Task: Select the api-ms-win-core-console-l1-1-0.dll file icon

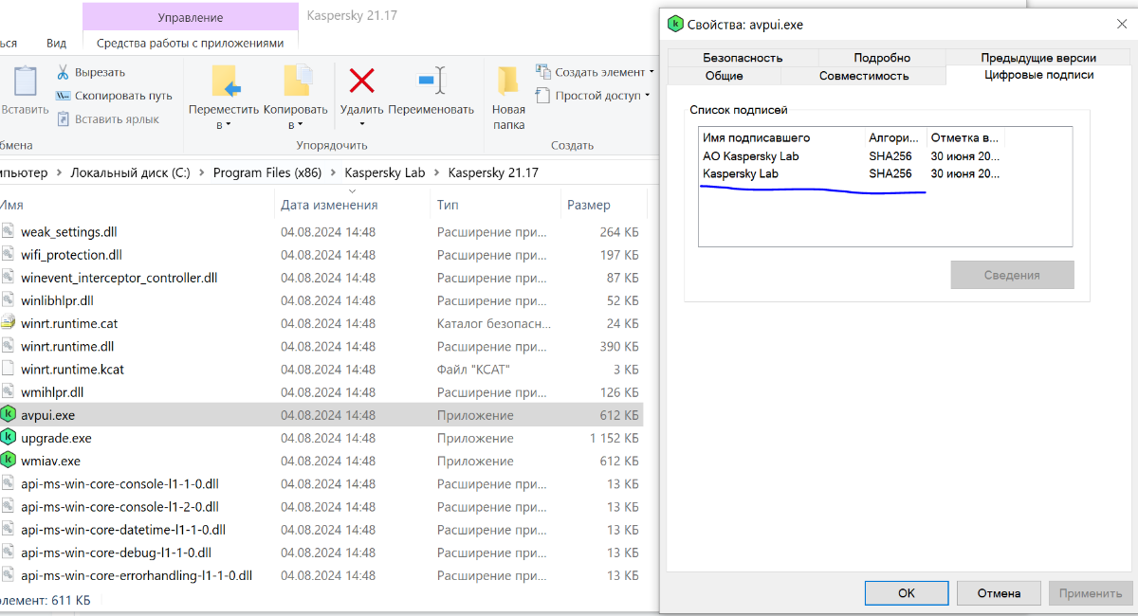Action: coord(9,483)
